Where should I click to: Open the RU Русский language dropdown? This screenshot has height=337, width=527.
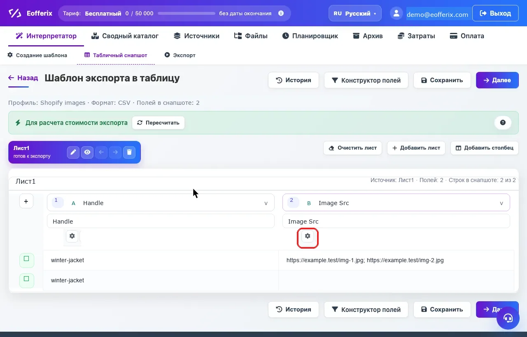click(355, 13)
